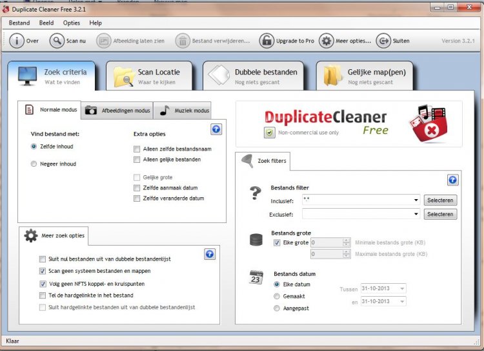Image resolution: width=484 pixels, height=351 pixels.
Task: Disable Scan geen systeem bestanden en mappen
Action: [43, 271]
